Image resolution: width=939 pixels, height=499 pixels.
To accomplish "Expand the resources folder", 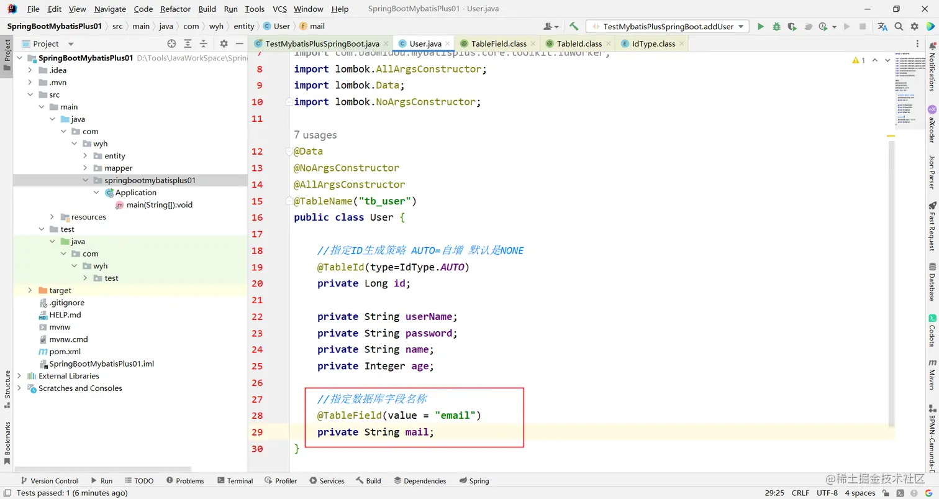I will coord(53,217).
